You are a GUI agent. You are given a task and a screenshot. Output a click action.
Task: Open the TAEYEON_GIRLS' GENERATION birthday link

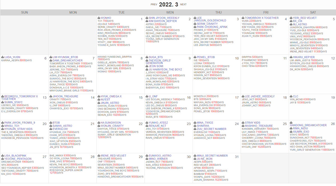[158, 62]
